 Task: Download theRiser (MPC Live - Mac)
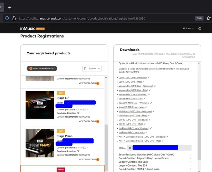(x=132, y=132)
